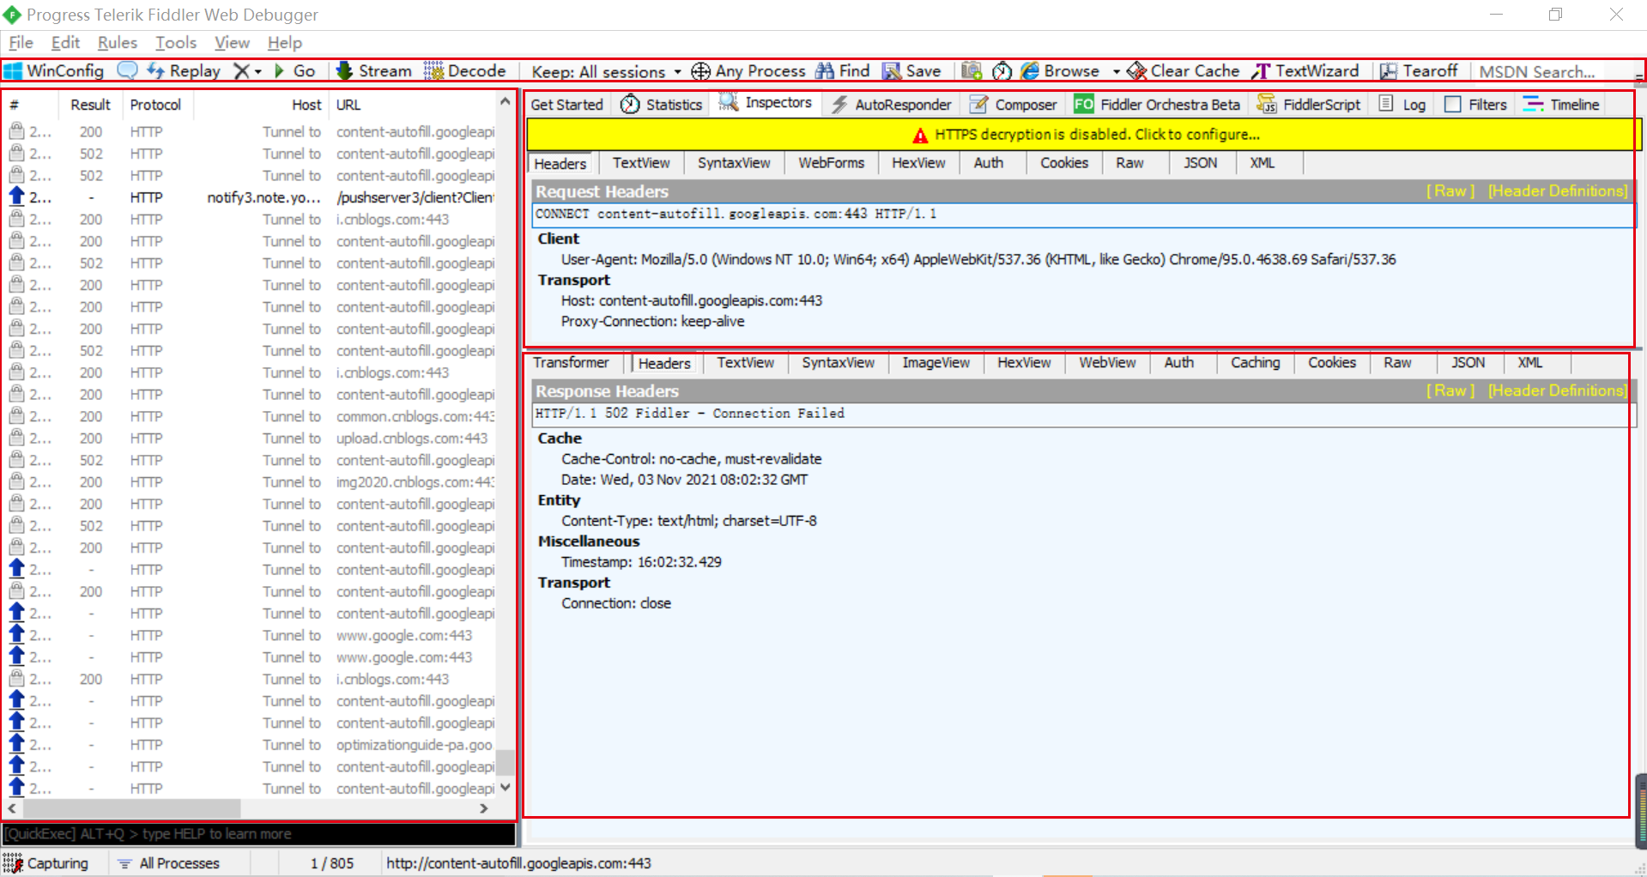Image resolution: width=1647 pixels, height=877 pixels.
Task: Click session list horizontal scrollbar
Action: tap(132, 808)
